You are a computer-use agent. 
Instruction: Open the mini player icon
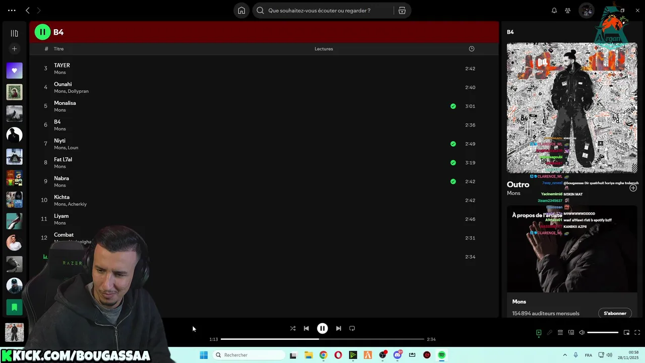[626, 333]
